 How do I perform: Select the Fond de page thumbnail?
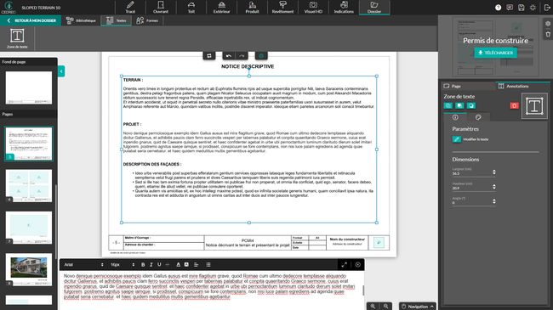click(29, 87)
